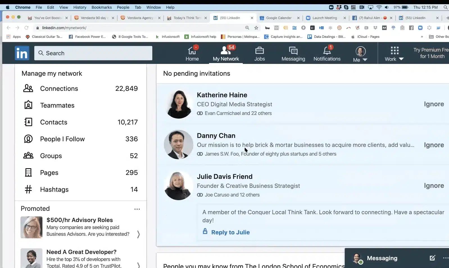Viewport: 449px width, 268px height.
Task: Expand the Me profile dropdown
Action: click(x=360, y=54)
